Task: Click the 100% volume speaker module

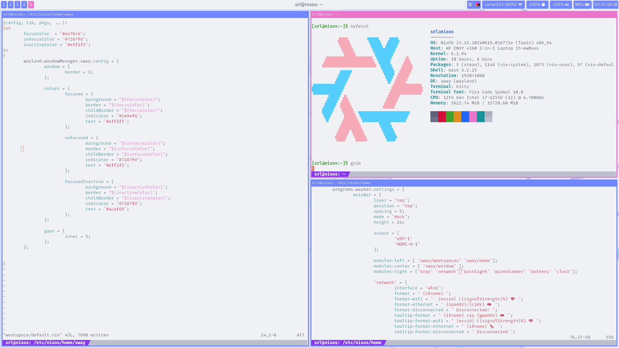Action: 561,5
